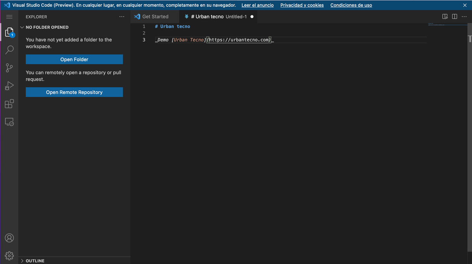Open the Explorer view icon with badge

coord(9,32)
